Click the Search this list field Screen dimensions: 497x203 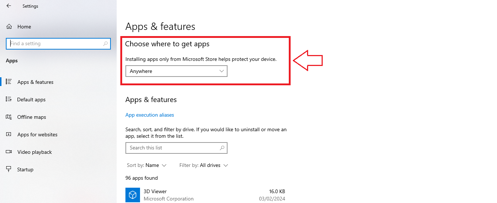coord(176,148)
